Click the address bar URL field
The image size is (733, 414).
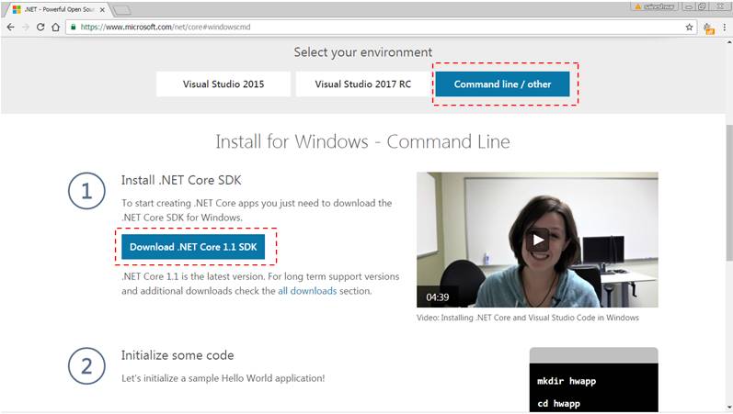coord(381,27)
